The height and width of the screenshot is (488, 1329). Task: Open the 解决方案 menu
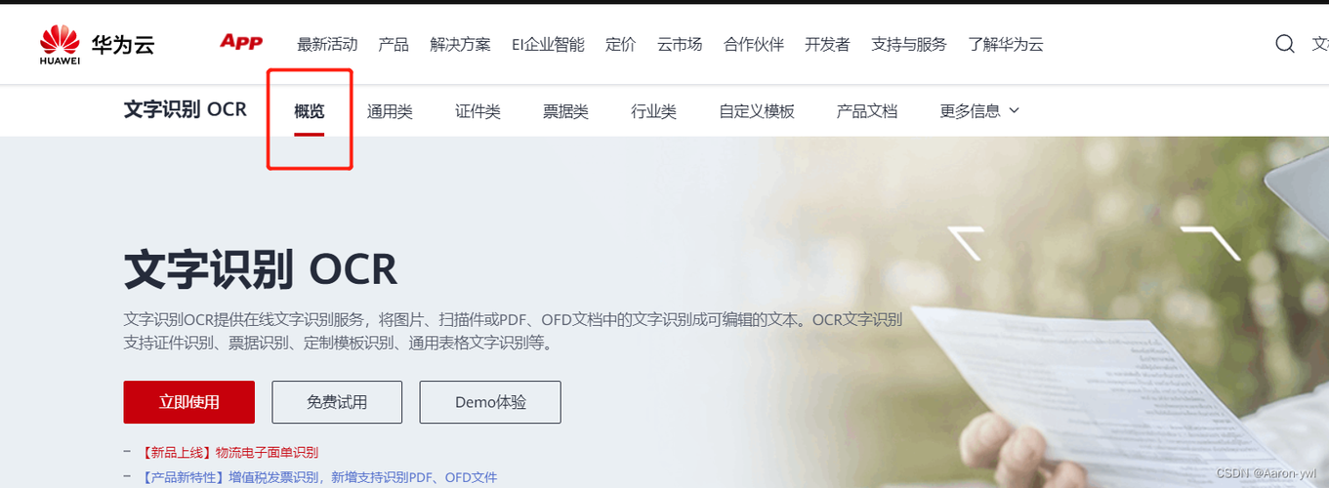(460, 45)
